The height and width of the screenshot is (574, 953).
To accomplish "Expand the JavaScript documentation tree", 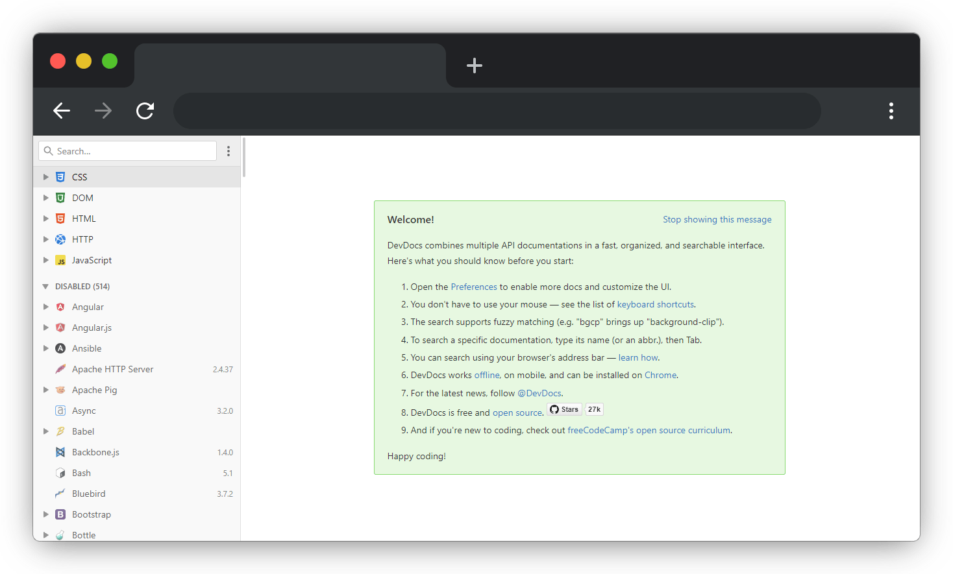I will coord(45,260).
